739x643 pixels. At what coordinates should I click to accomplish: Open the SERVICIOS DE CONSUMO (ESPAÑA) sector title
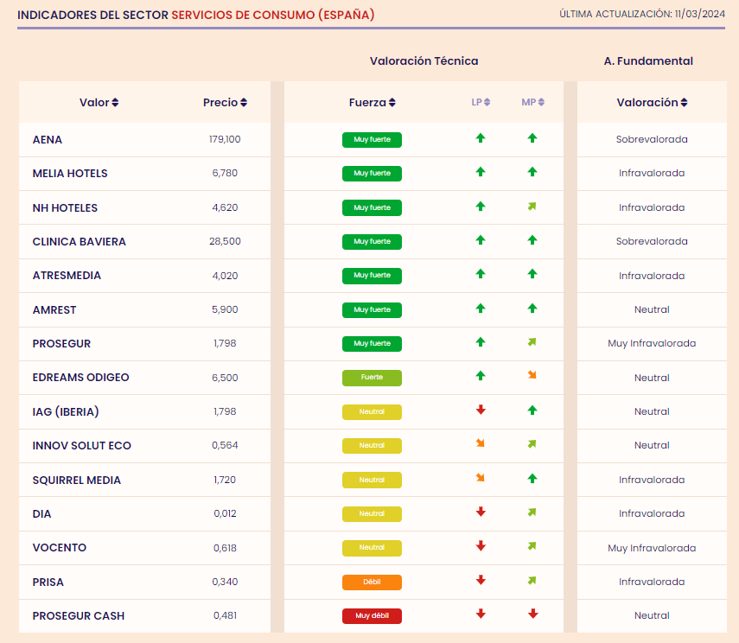(x=273, y=15)
